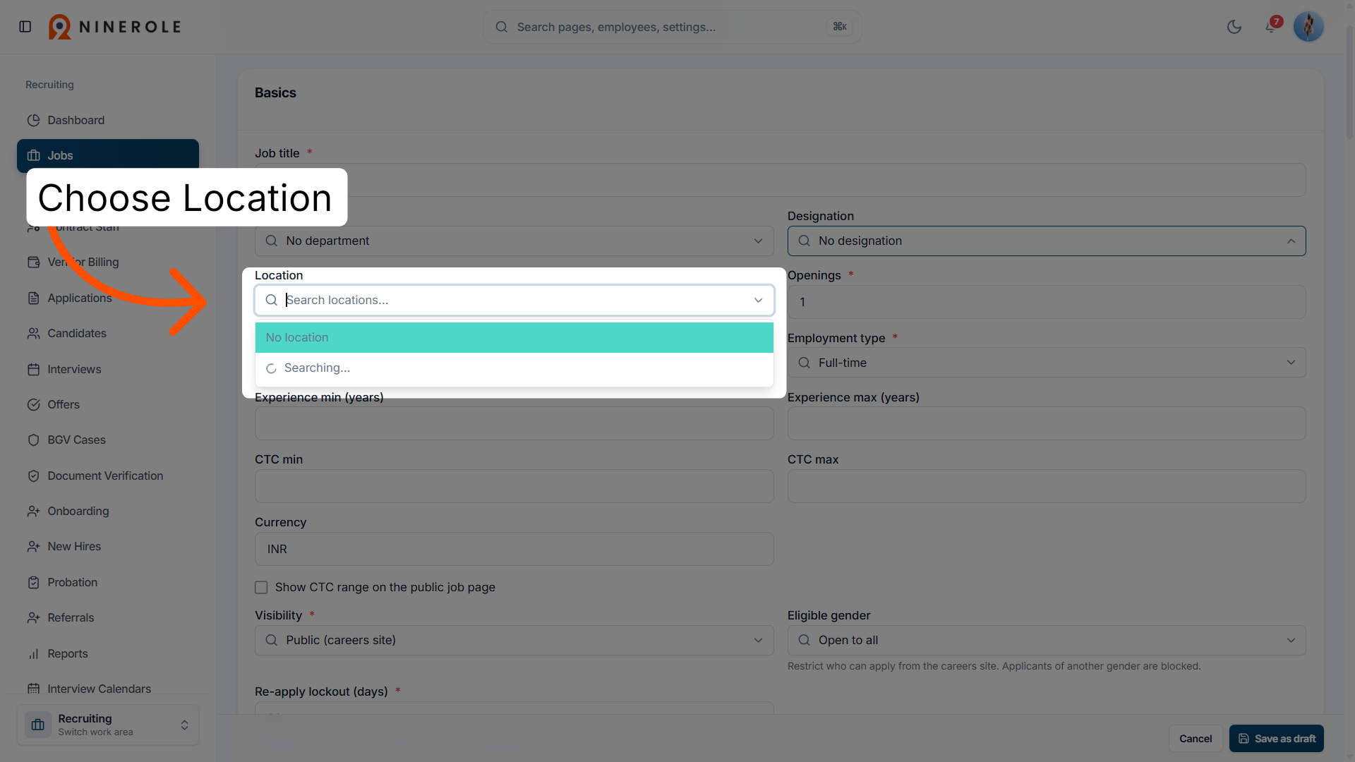The width and height of the screenshot is (1355, 762).
Task: Focus the global search bar
Action: click(x=671, y=27)
